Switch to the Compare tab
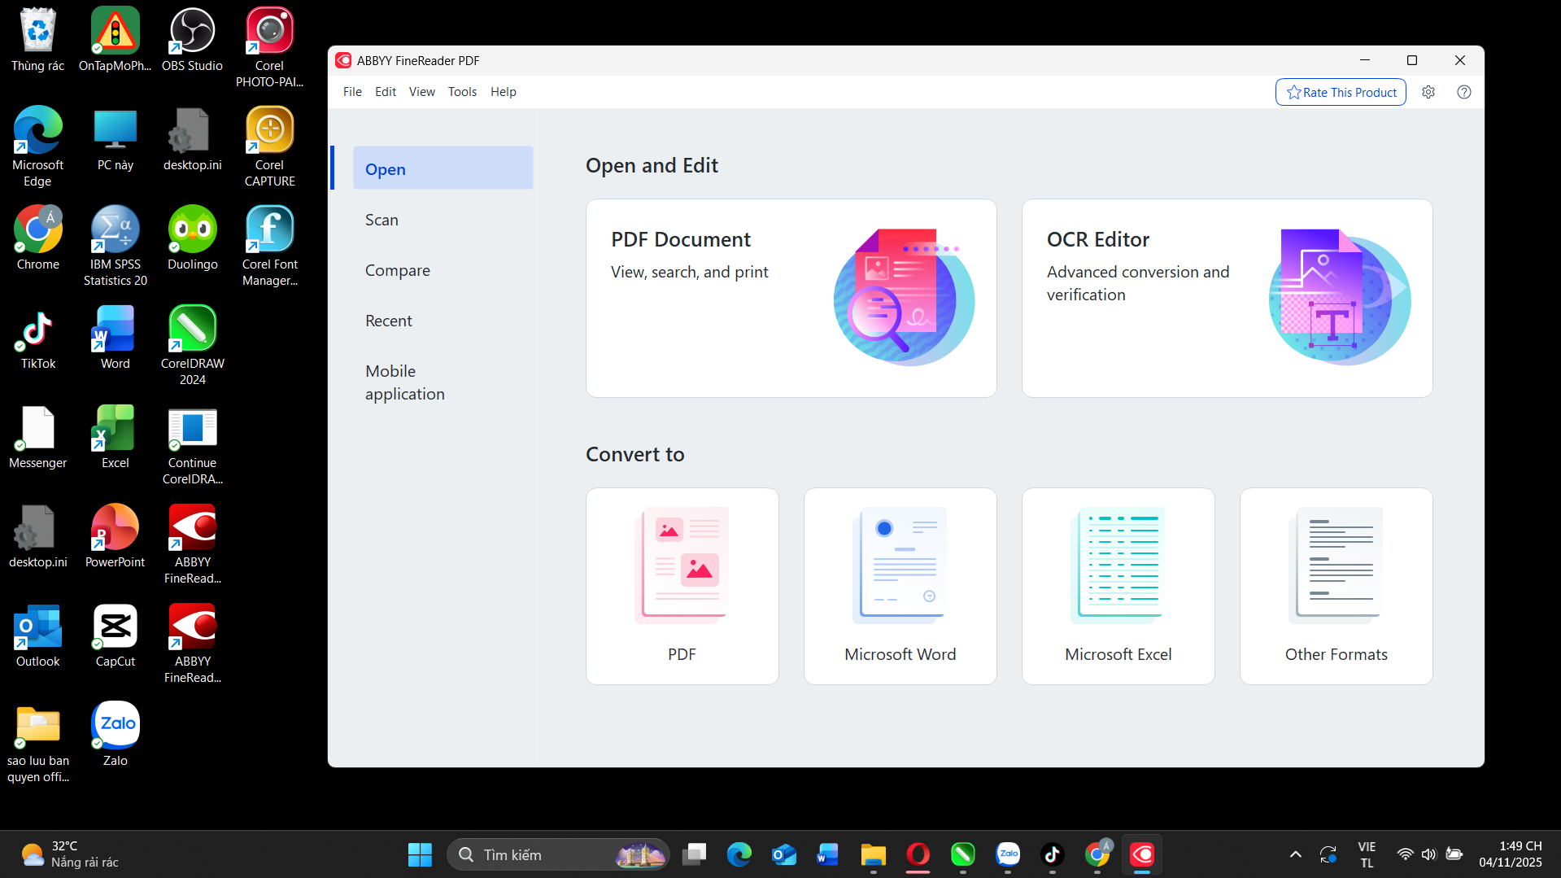This screenshot has width=1561, height=878. tap(397, 270)
